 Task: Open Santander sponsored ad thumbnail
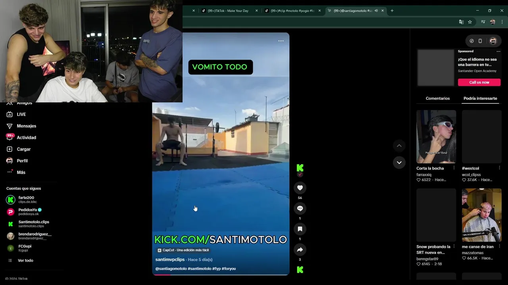point(436,68)
